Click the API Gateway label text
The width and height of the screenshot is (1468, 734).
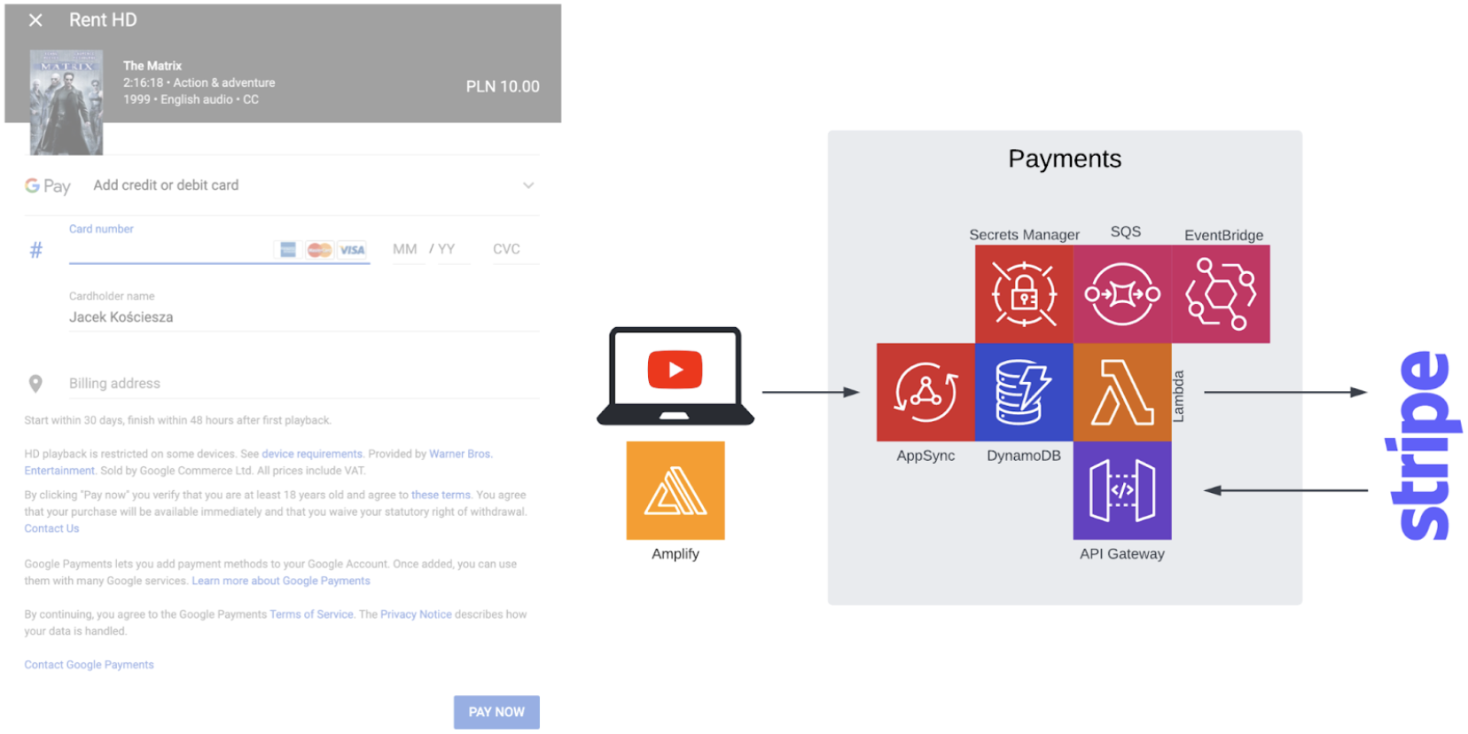coord(1122,554)
